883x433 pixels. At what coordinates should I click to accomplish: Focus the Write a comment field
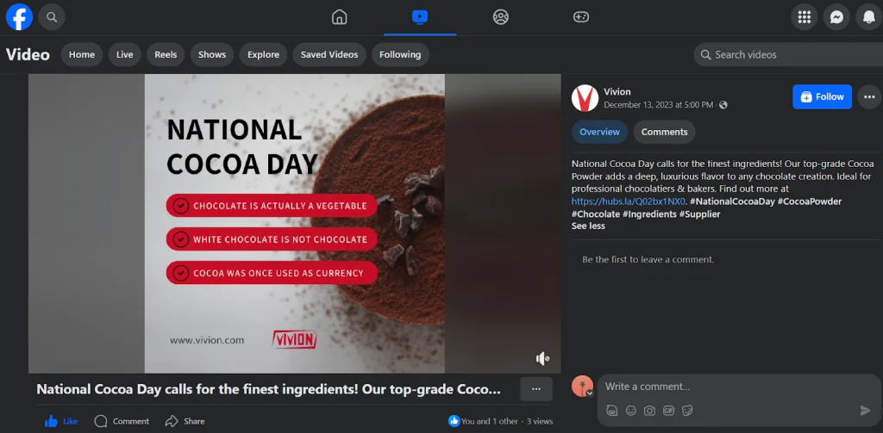click(x=739, y=387)
